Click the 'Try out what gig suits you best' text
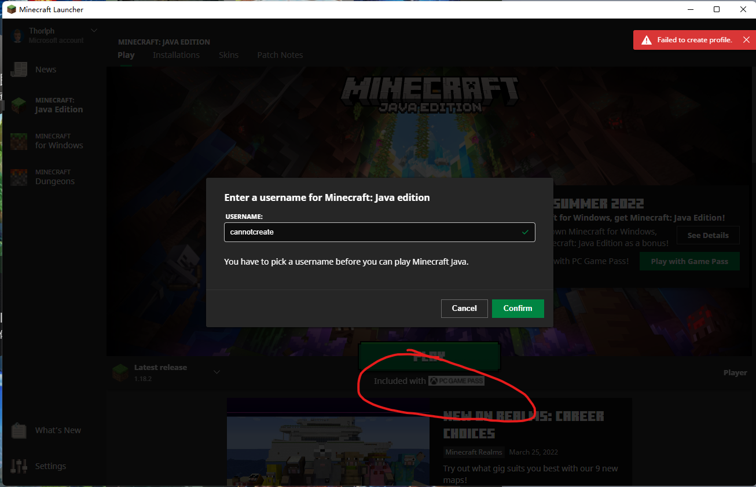The height and width of the screenshot is (487, 756). [x=531, y=474]
